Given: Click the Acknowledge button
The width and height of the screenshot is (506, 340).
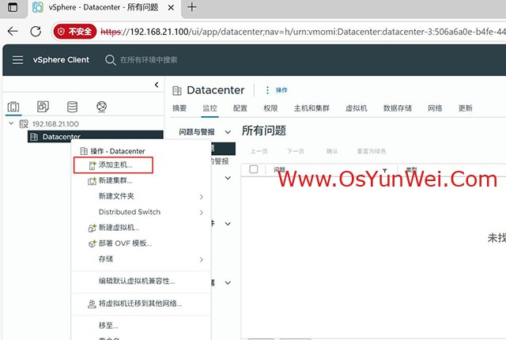Looking at the screenshot, I should point(332,151).
